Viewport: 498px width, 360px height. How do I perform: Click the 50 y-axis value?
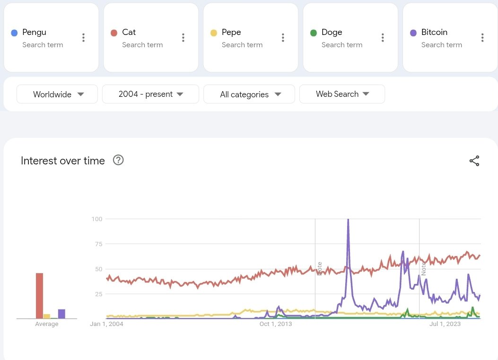(98, 269)
